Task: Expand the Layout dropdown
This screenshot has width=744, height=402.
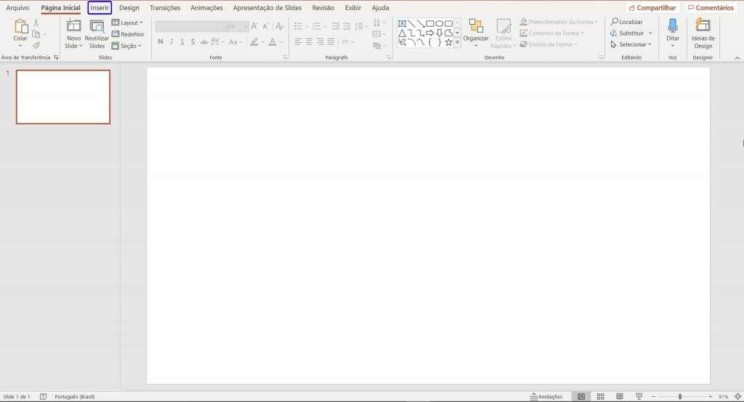Action: pos(127,22)
